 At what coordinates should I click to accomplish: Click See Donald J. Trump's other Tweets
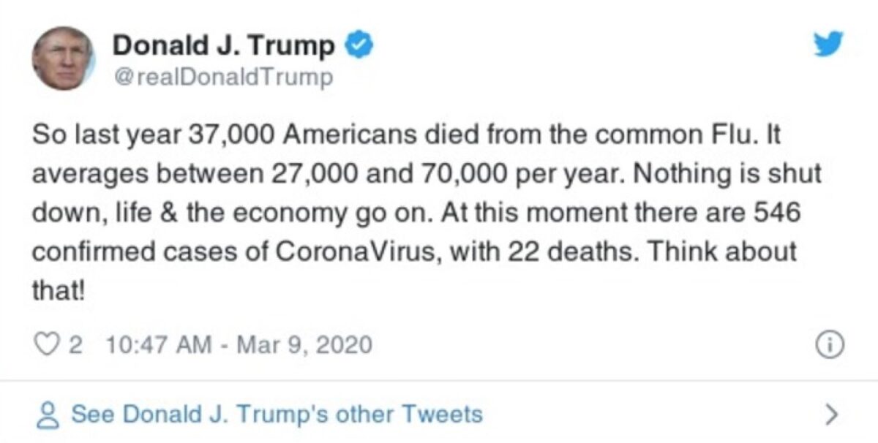tap(276, 414)
